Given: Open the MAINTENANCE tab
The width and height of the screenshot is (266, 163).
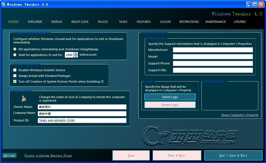Looking at the screenshot, I should pos(216,22).
